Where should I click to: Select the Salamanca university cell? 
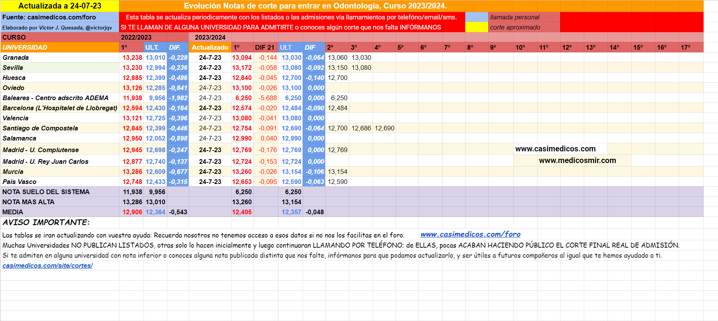(x=60, y=138)
